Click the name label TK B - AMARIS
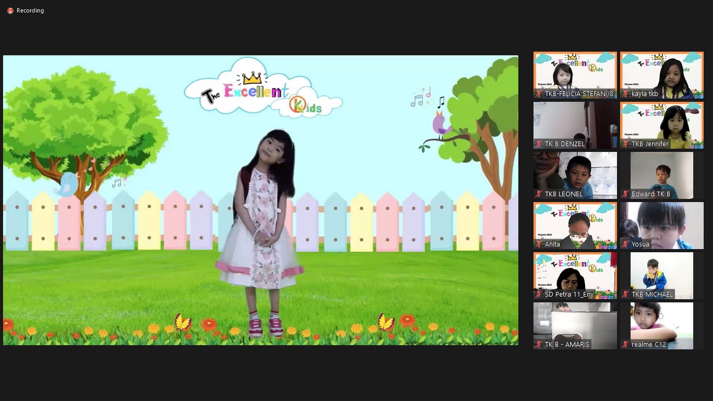Image resolution: width=713 pixels, height=401 pixels. [x=567, y=345]
